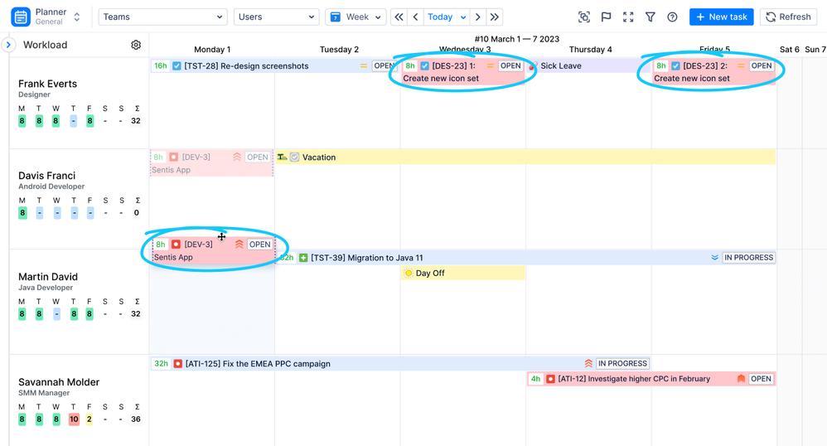
Task: Click the sun icon on Day Off
Action: (x=409, y=273)
